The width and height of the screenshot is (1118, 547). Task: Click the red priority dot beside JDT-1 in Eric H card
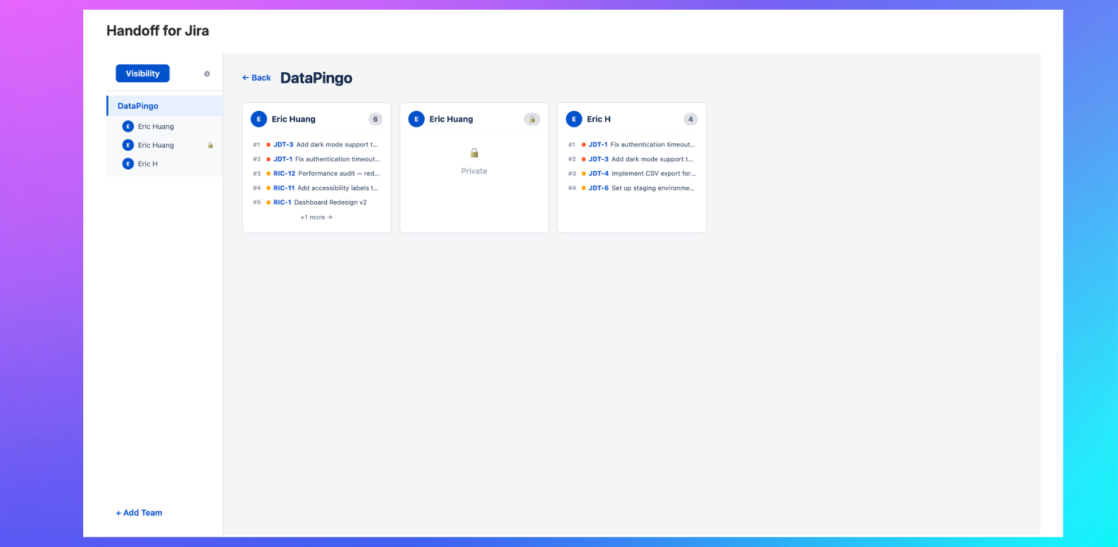[584, 145]
